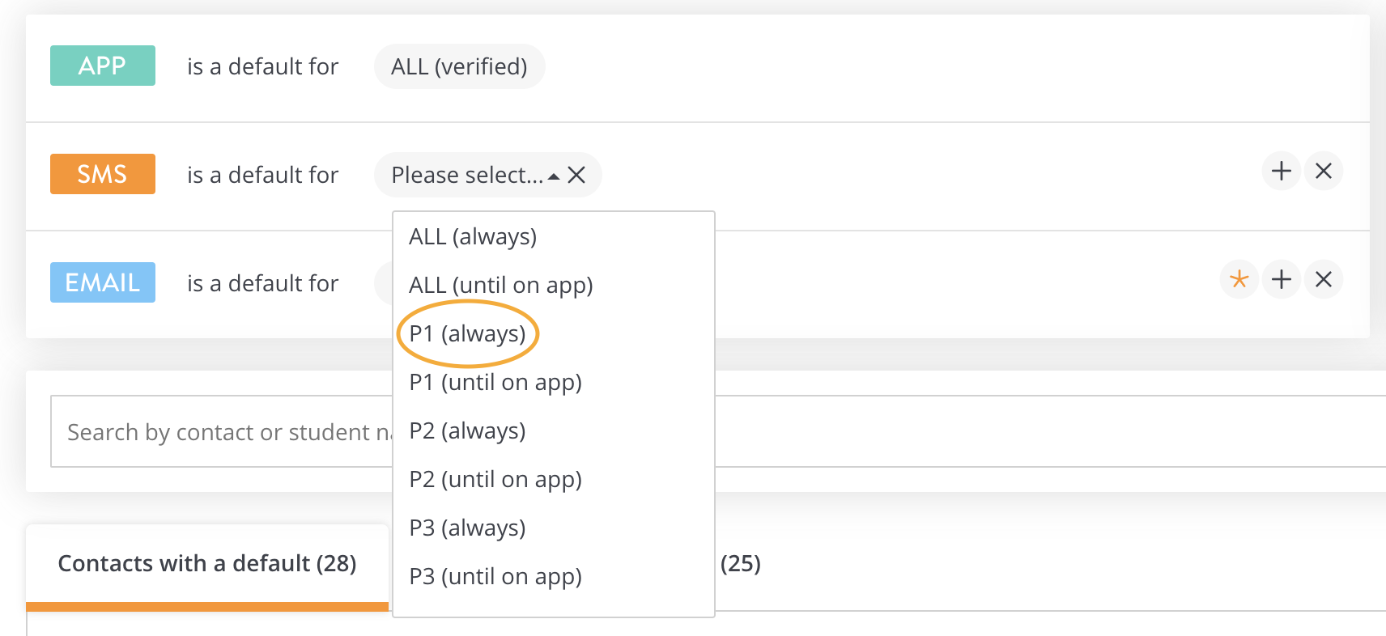Select P1 (until on app) option
Viewport: 1386px width, 636px height.
coord(495,382)
